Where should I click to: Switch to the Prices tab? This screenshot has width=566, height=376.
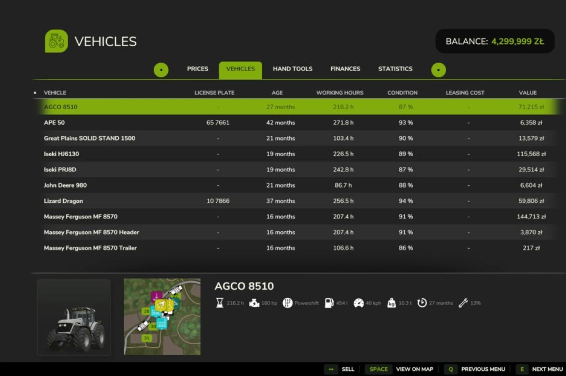(197, 69)
